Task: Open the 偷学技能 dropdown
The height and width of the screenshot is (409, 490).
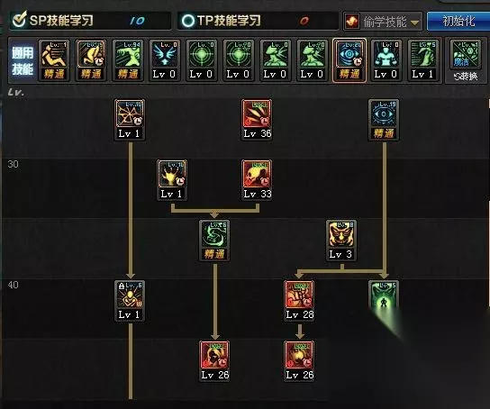Action: [383, 22]
